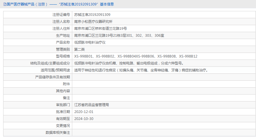Click the model specification list starting XS-998B01

tap(136, 56)
